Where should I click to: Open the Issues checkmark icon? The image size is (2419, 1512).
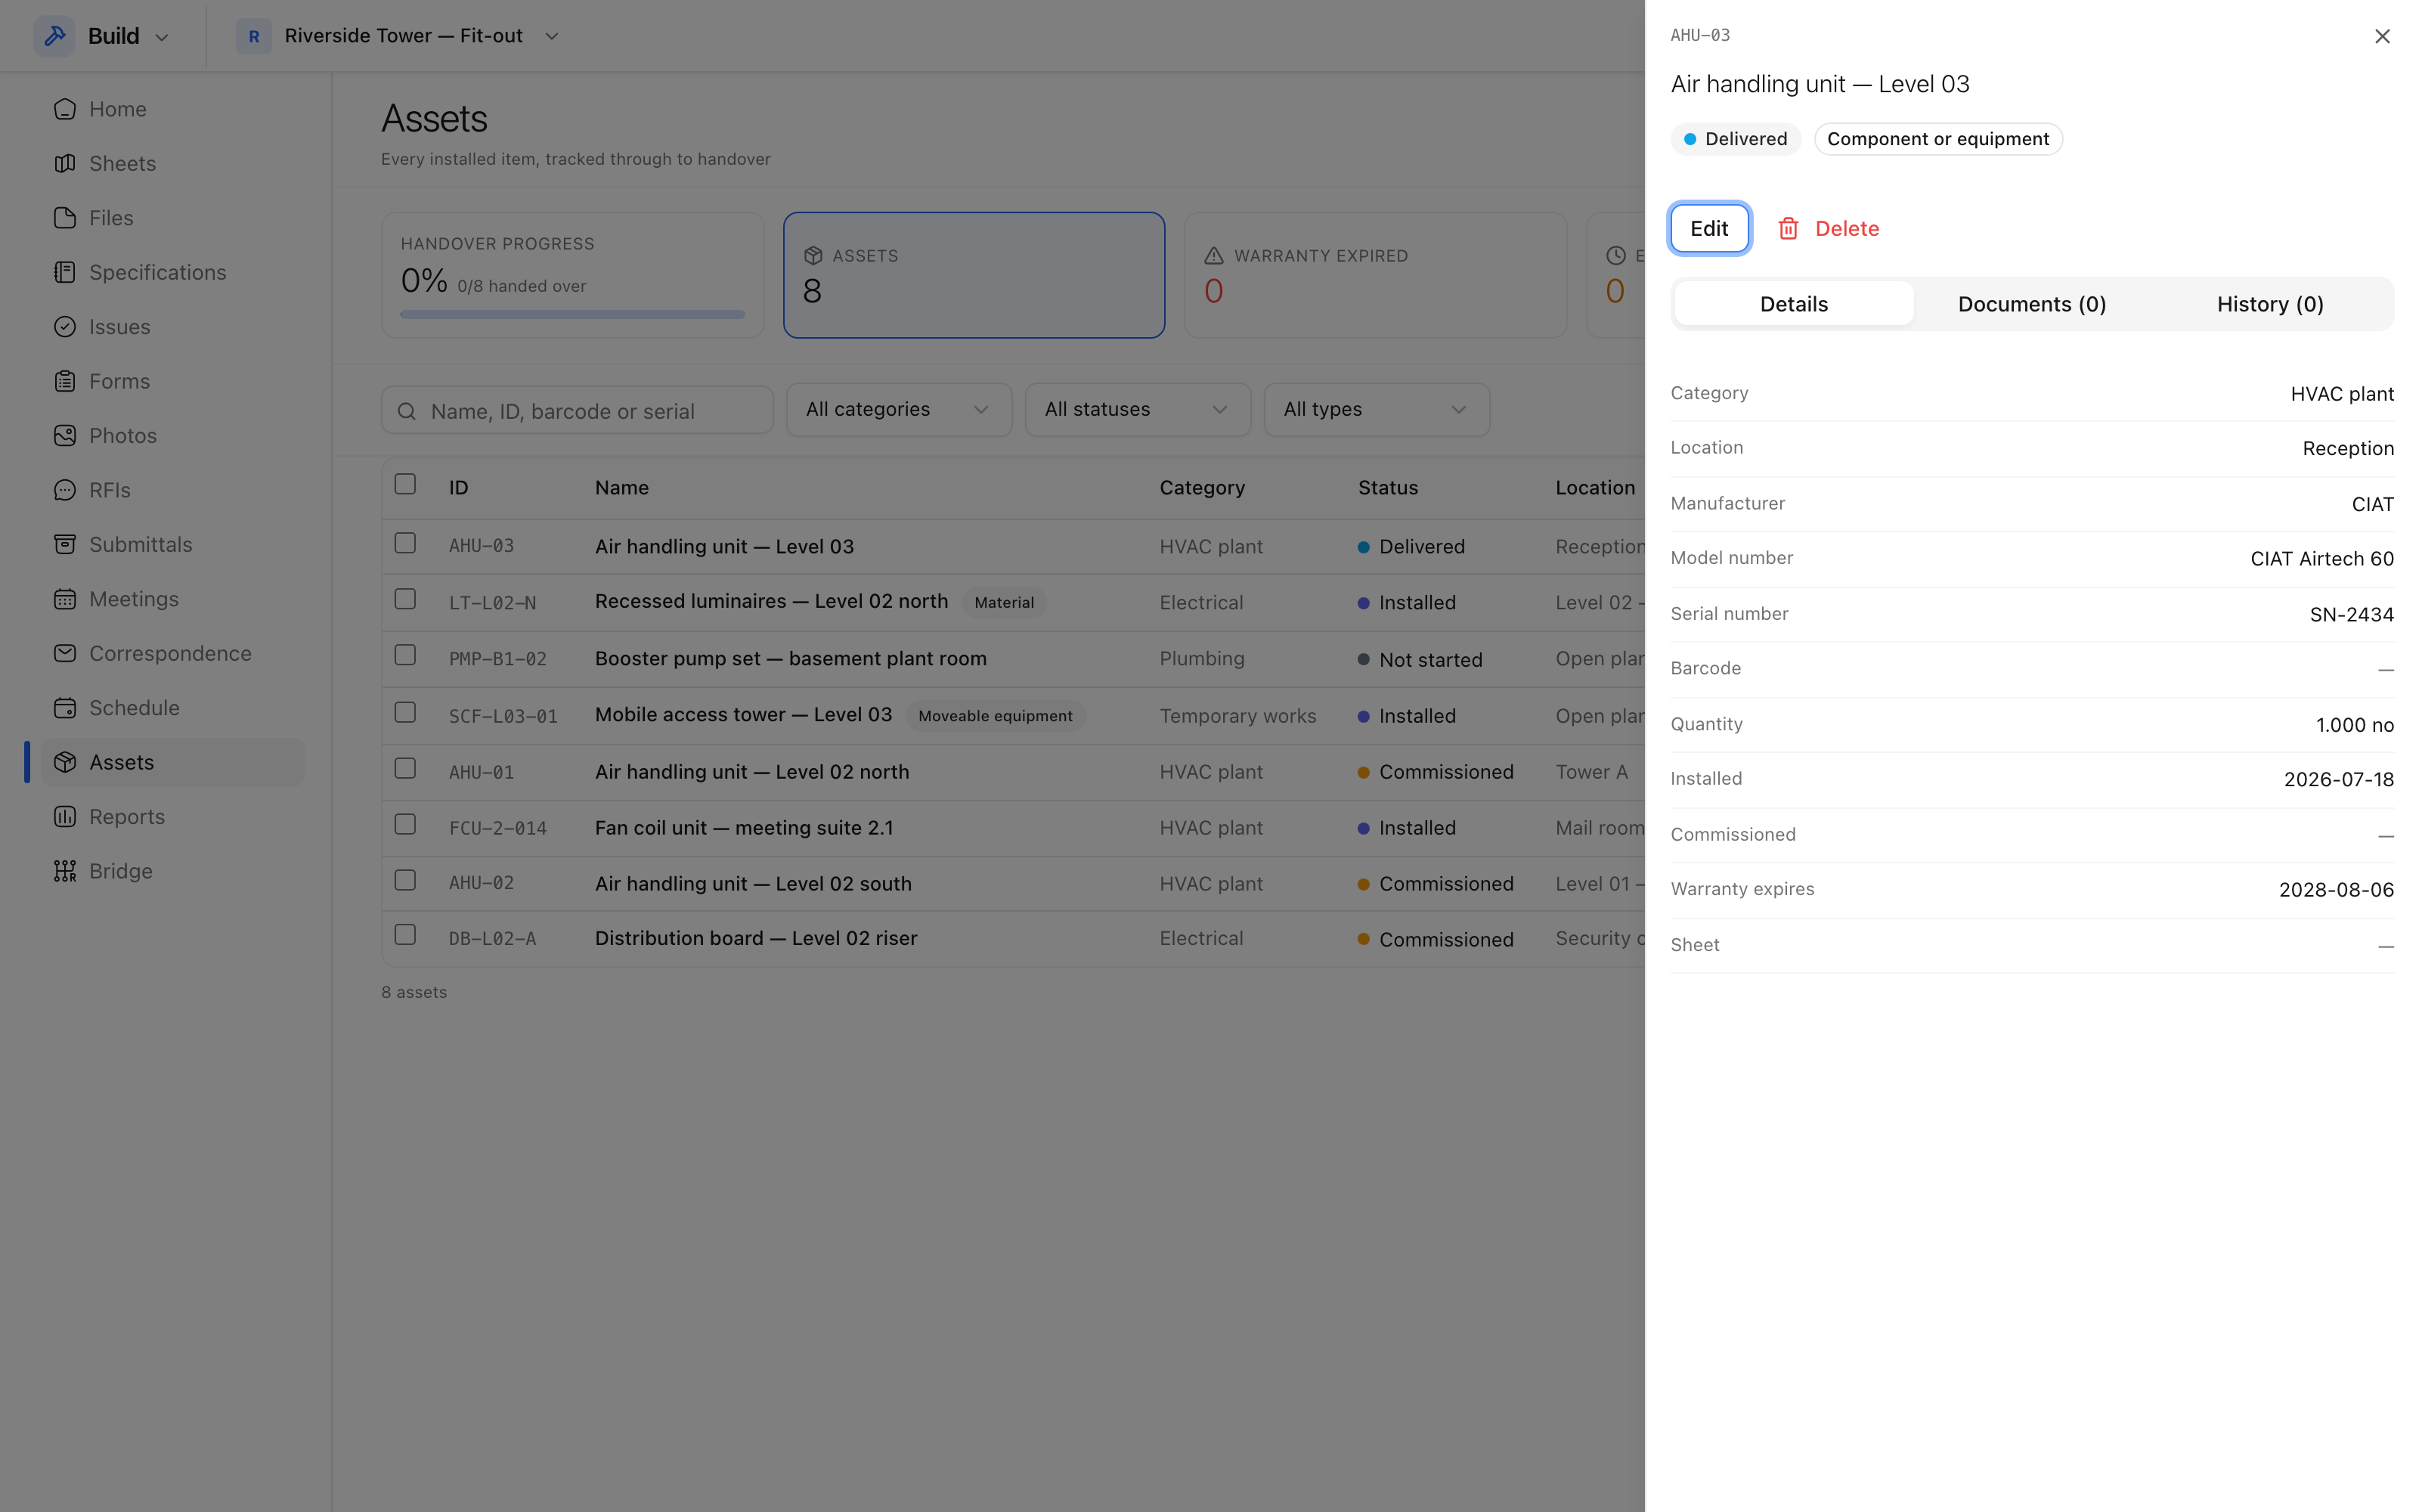point(65,327)
